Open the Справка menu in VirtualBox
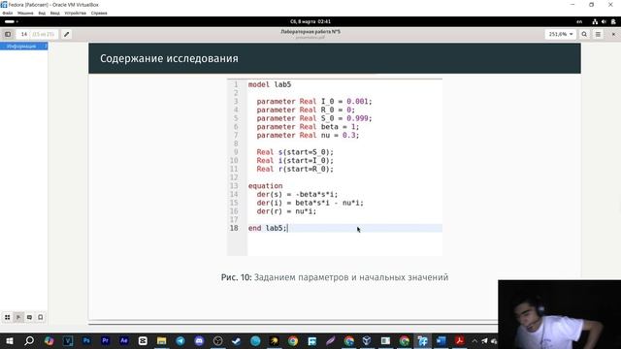Screen dimensions: 621x349 point(99,13)
